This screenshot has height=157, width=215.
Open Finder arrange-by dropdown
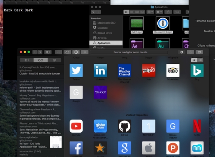tap(150, 12)
